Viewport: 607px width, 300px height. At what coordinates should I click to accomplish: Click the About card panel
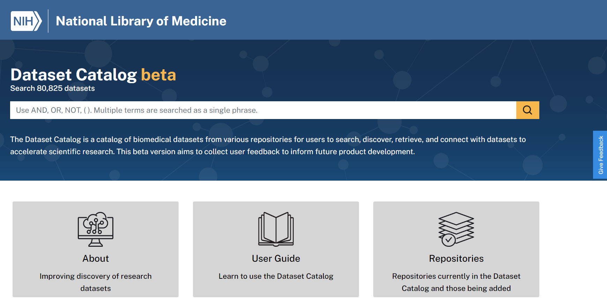[96, 249]
